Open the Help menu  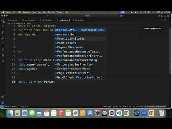67,12
